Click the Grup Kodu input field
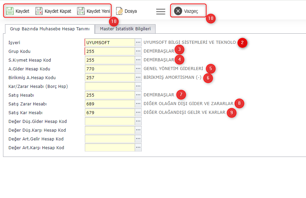The height and width of the screenshot is (198, 306). tap(110, 51)
